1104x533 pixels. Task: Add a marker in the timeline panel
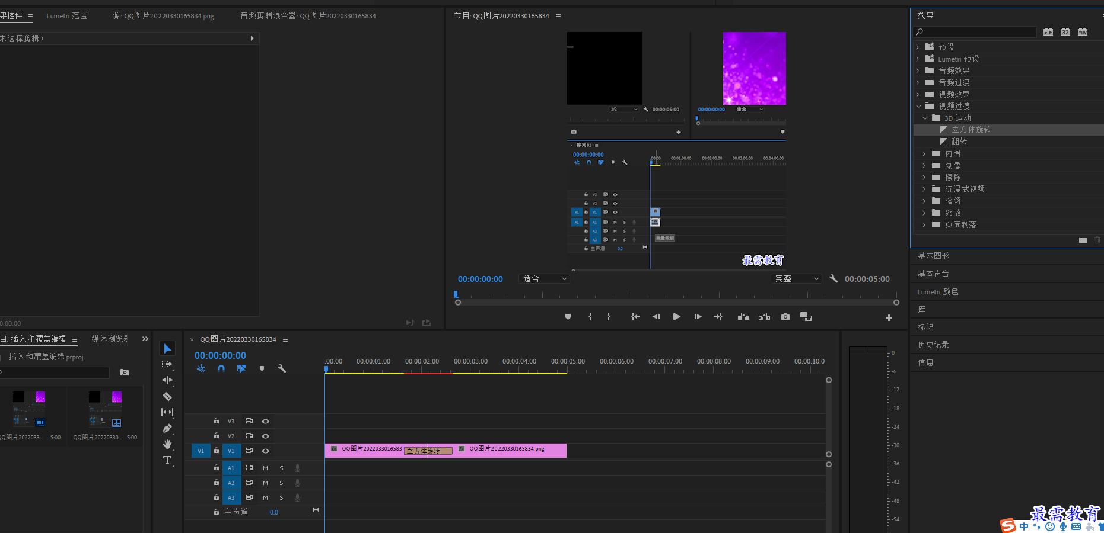coord(262,368)
